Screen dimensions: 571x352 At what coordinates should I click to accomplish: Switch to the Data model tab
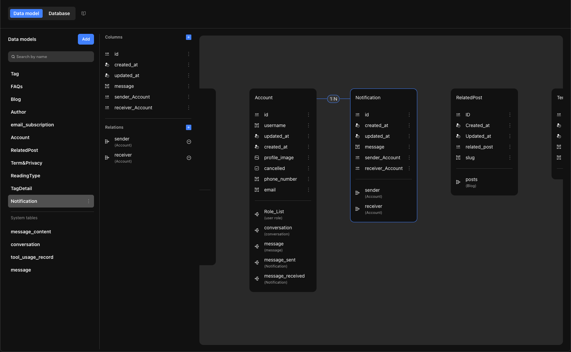click(26, 13)
